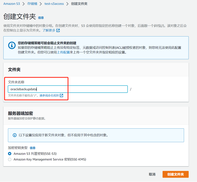Select Amazon Key Management Service 密钥(SSE-KMS)
The width and height of the screenshot is (197, 182).
[x=10, y=159]
